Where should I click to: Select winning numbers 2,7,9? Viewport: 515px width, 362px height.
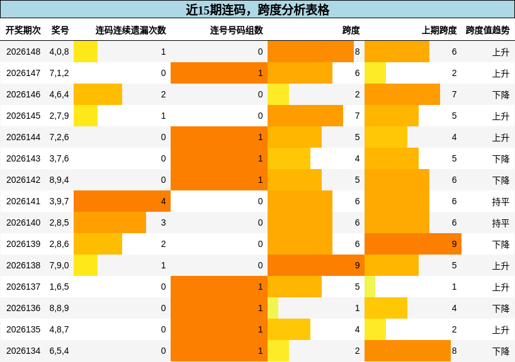pyautogui.click(x=59, y=116)
